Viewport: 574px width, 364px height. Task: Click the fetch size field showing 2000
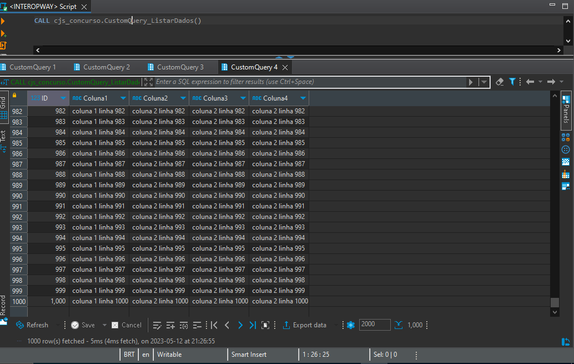click(375, 325)
